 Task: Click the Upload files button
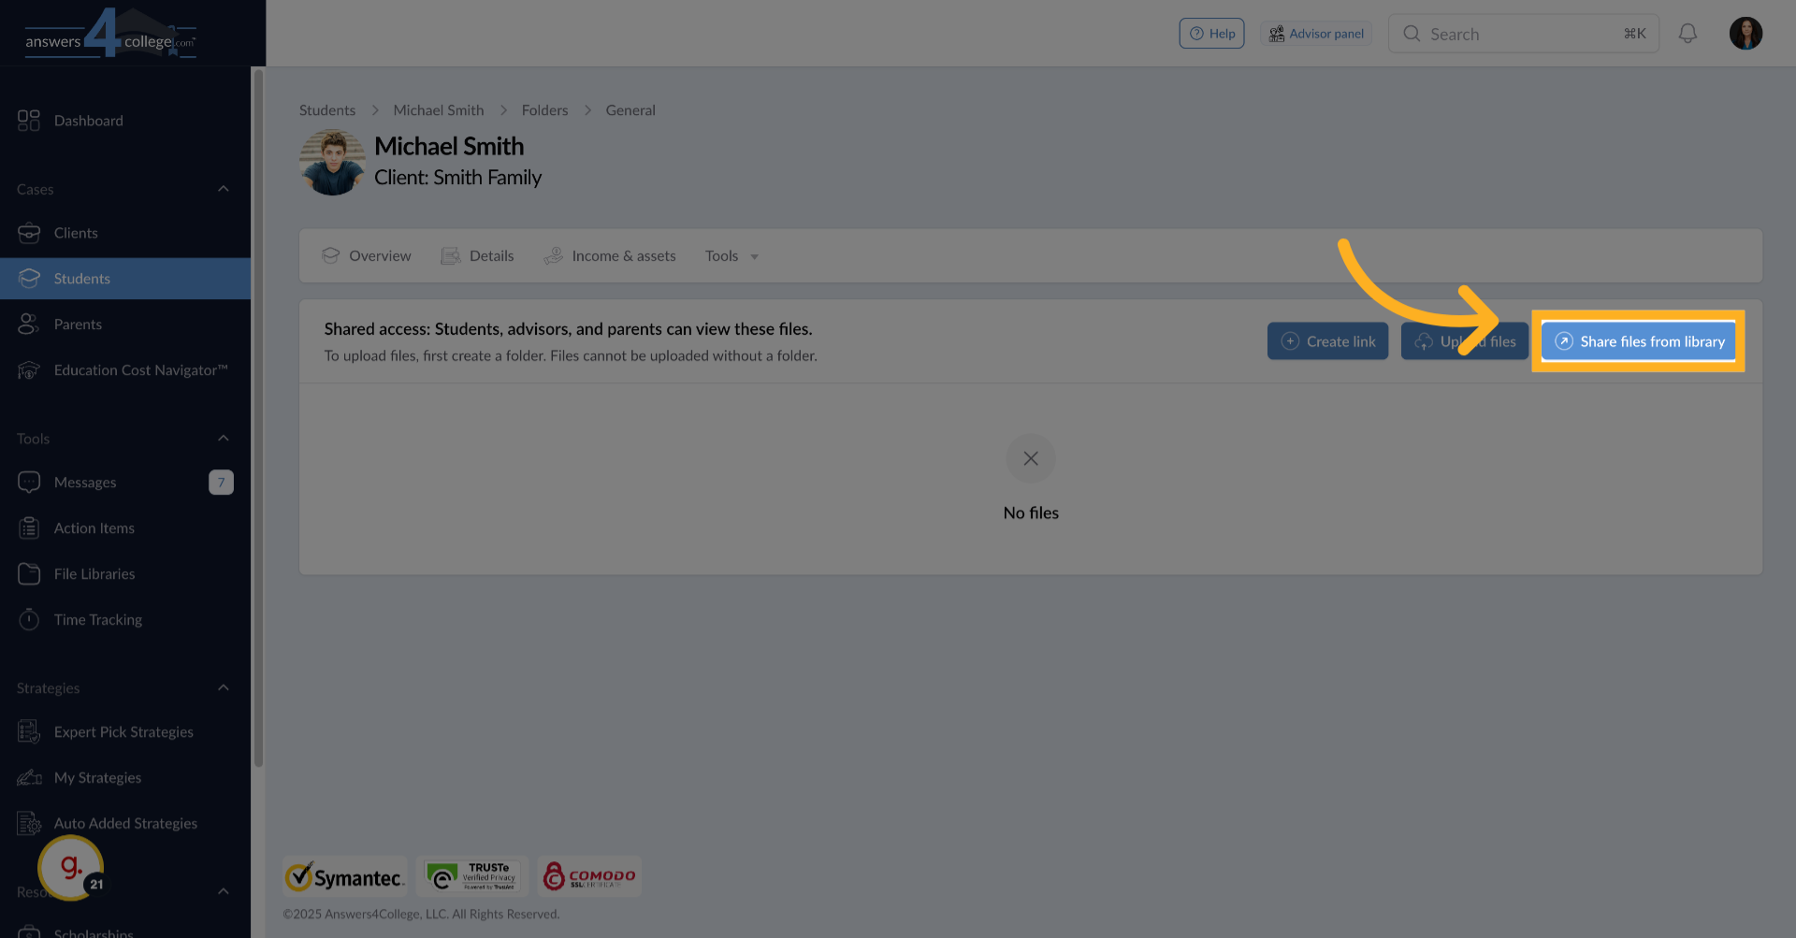click(x=1465, y=341)
